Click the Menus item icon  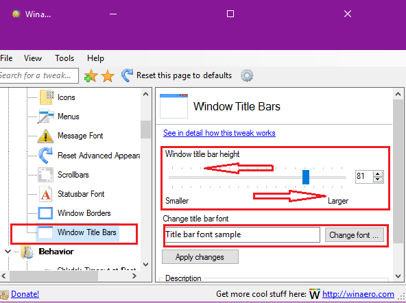(46, 117)
